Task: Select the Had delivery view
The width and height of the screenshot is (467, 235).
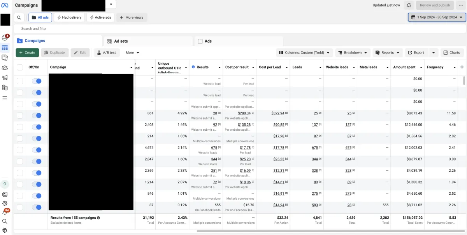Action: [69, 17]
